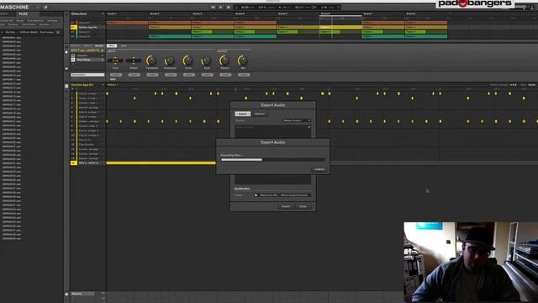
Task: Click the restart transport button
Action: 213,8
